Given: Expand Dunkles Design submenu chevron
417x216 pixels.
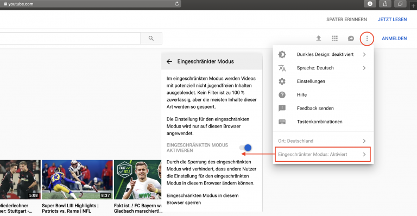Looking at the screenshot, I should click(x=364, y=54).
